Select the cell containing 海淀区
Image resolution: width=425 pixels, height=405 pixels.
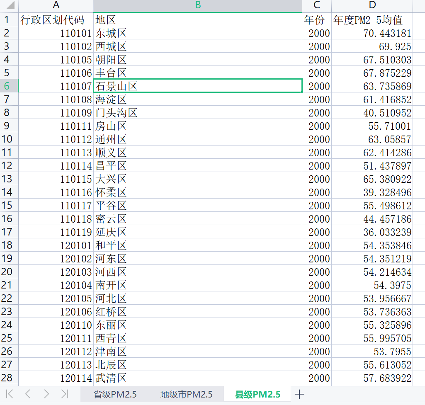tap(198, 99)
